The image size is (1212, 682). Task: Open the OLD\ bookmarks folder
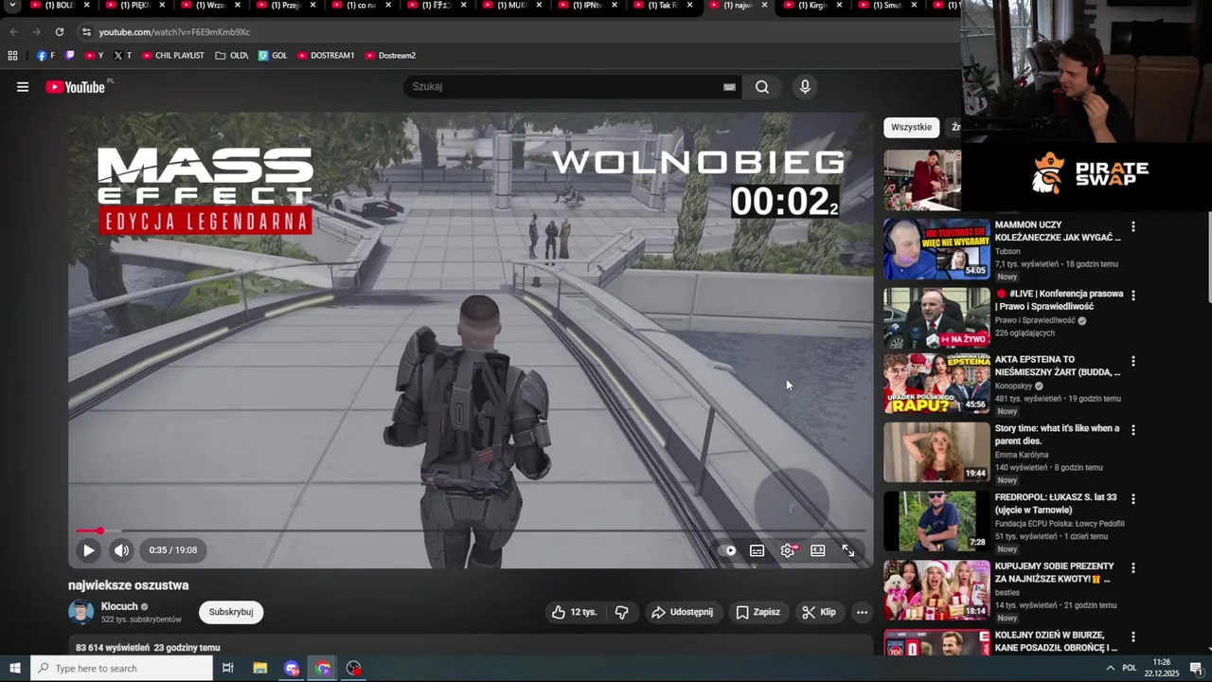point(231,56)
